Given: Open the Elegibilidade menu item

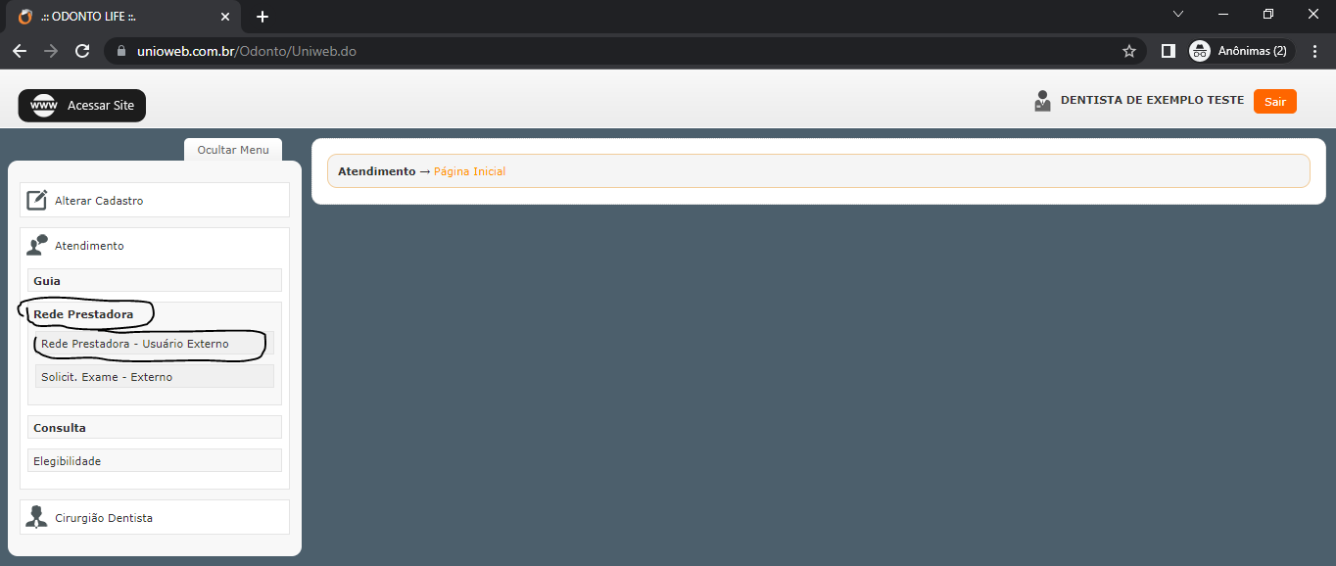Looking at the screenshot, I should pos(155,461).
